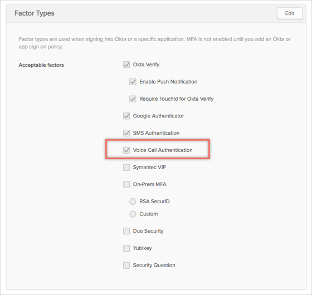
Task: Enable the Symantec VIP factor
Action: (x=126, y=168)
